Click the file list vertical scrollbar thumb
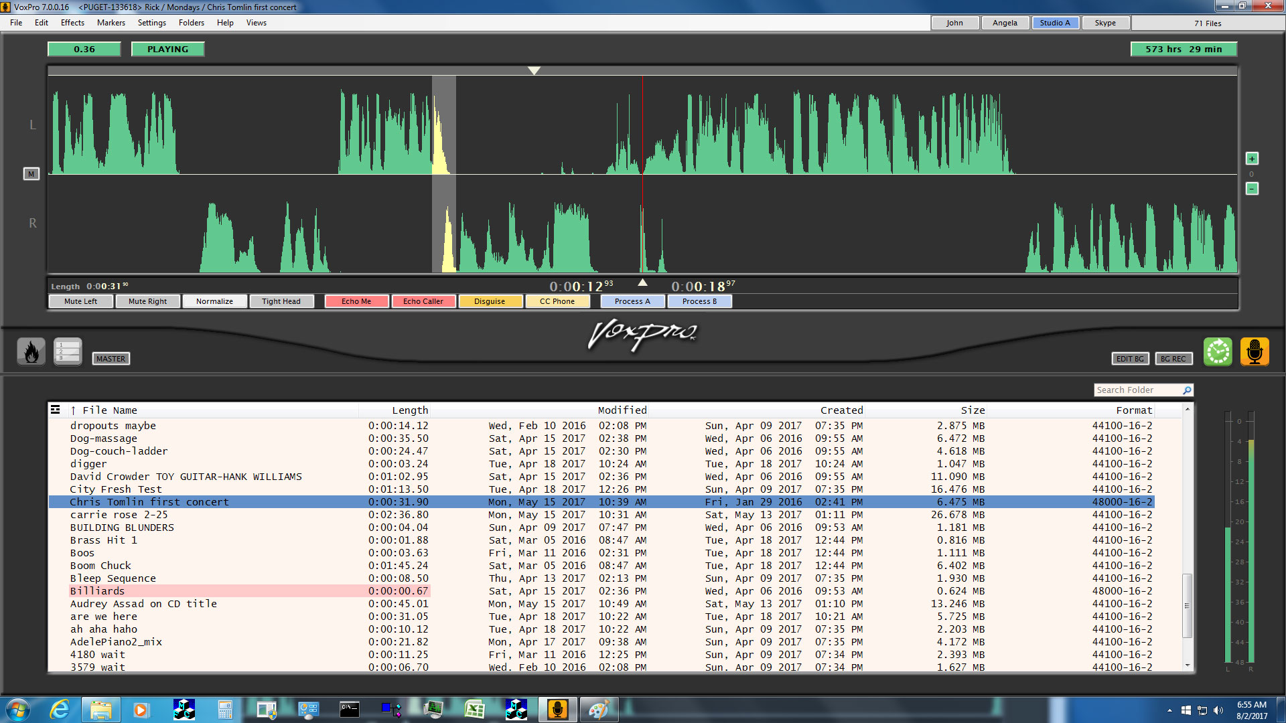This screenshot has height=723, width=1286. tap(1187, 606)
